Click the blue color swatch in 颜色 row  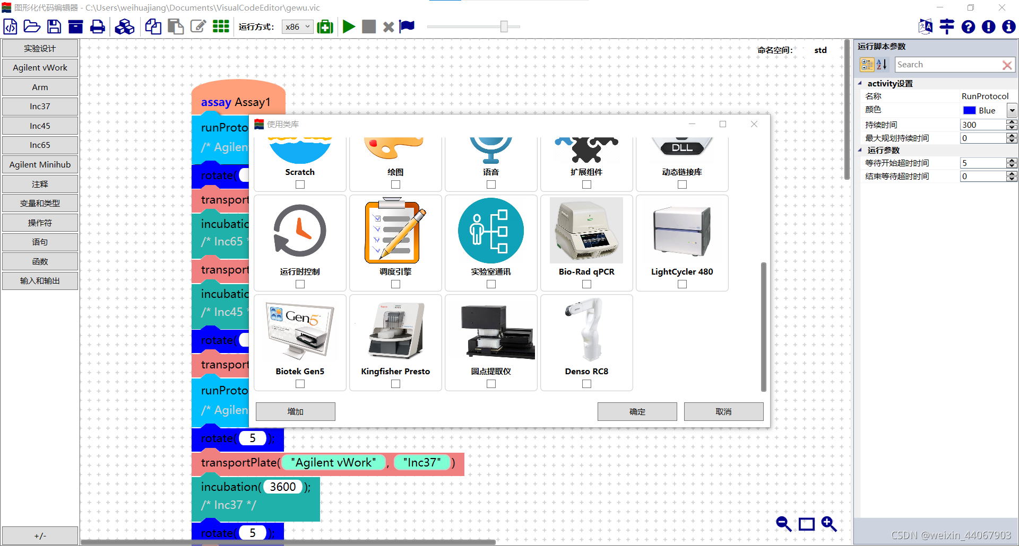tap(969, 110)
